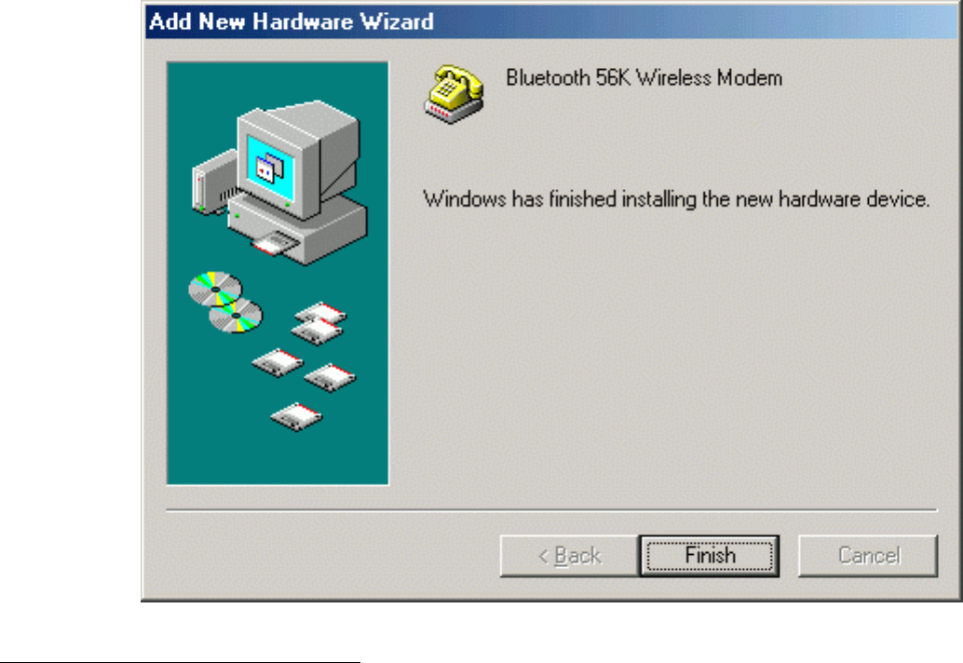The height and width of the screenshot is (663, 963).
Task: Click the Bluetooth 56K Wireless Modem label
Action: click(644, 78)
